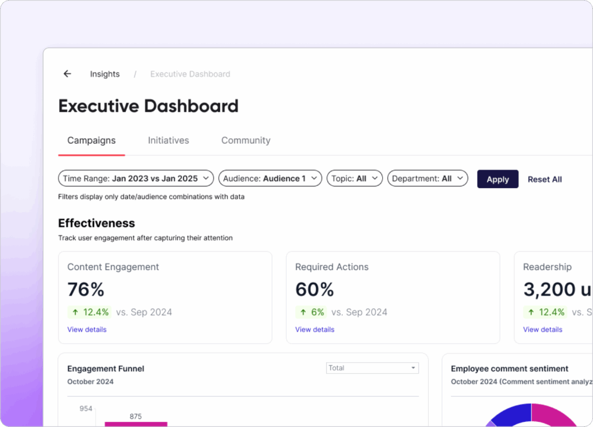Expand the Department filter dropdown
The width and height of the screenshot is (593, 427).
[427, 178]
